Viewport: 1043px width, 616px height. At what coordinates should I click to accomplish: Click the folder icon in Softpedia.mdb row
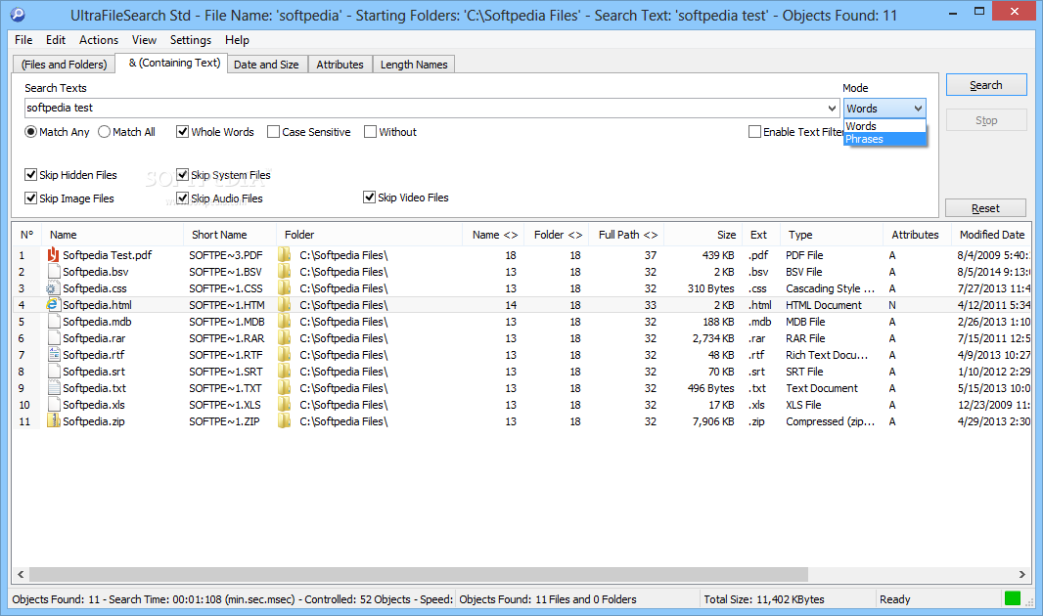pyautogui.click(x=285, y=322)
